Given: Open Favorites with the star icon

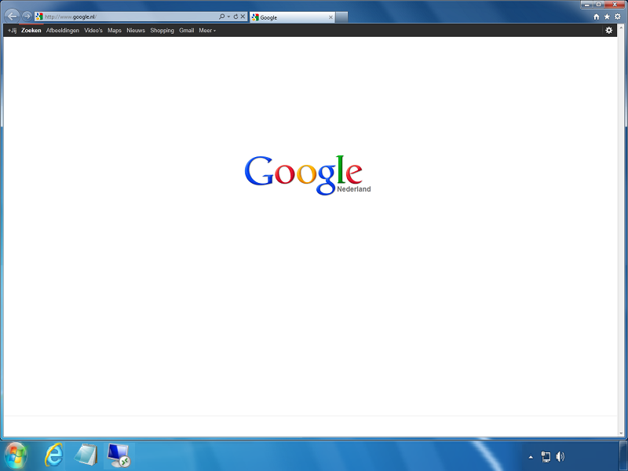Looking at the screenshot, I should point(607,16).
